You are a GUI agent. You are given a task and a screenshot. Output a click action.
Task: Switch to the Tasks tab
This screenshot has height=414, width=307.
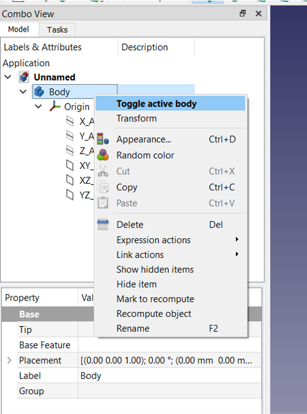click(x=57, y=30)
